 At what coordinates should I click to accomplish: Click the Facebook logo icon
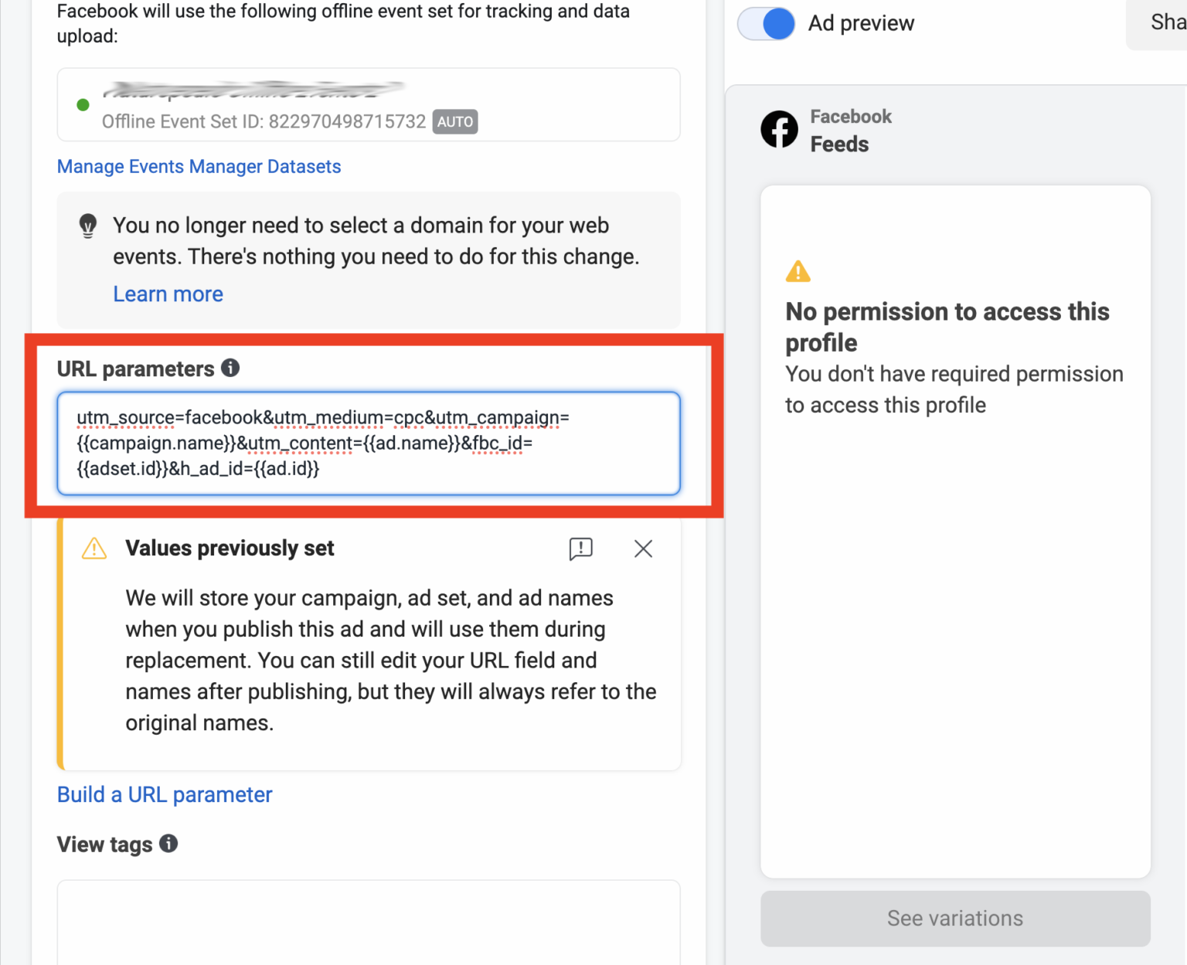(779, 129)
